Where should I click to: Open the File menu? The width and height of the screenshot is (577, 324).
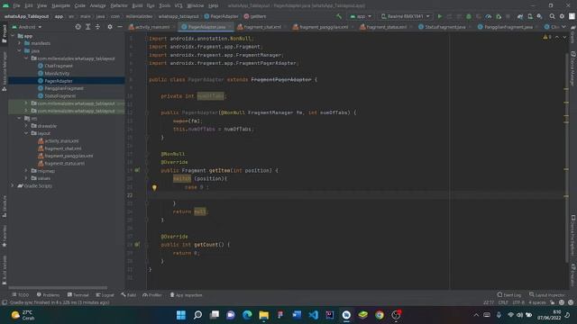17,5
